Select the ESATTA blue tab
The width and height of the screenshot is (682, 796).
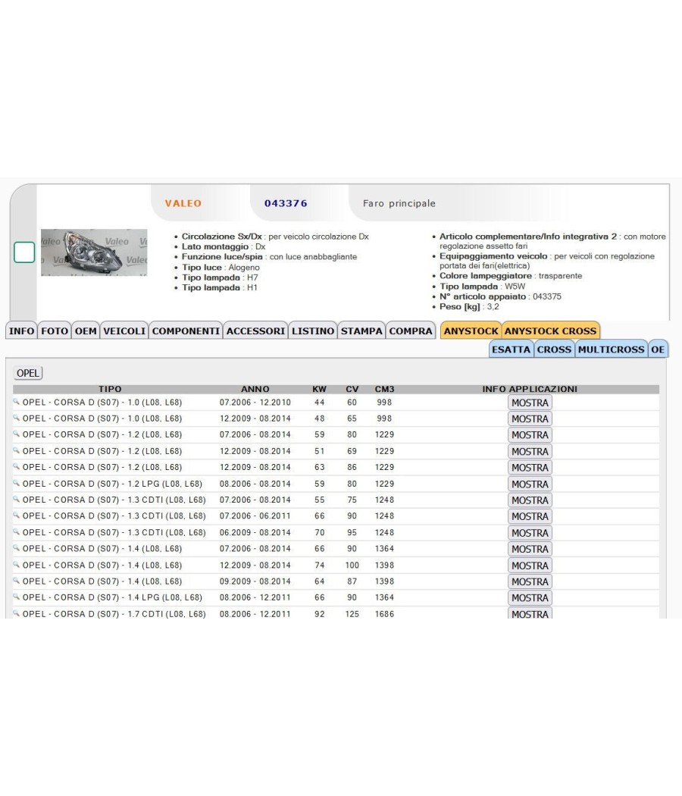point(511,349)
